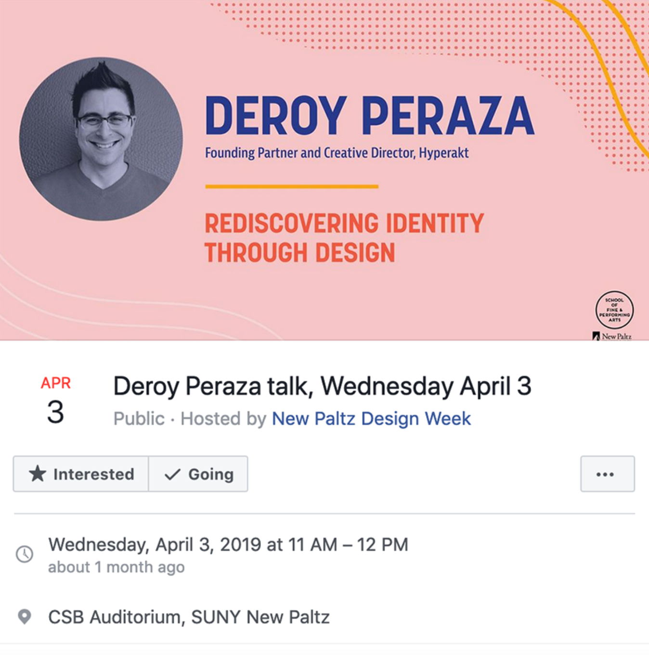This screenshot has height=655, width=649.
Task: Click the location pin icon
Action: pos(25,616)
